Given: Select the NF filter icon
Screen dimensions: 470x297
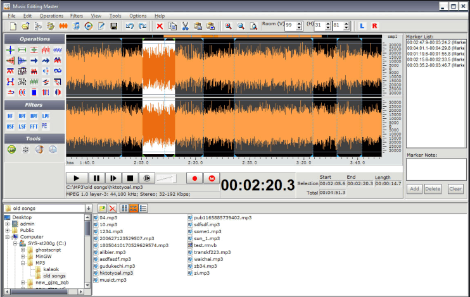Looking at the screenshot, I should 11,116.
